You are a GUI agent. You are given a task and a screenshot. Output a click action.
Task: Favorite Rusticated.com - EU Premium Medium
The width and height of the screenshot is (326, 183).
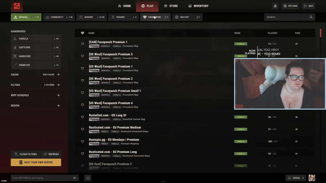tap(82, 129)
